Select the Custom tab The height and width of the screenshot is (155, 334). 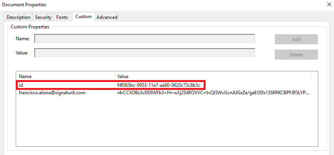83,17
